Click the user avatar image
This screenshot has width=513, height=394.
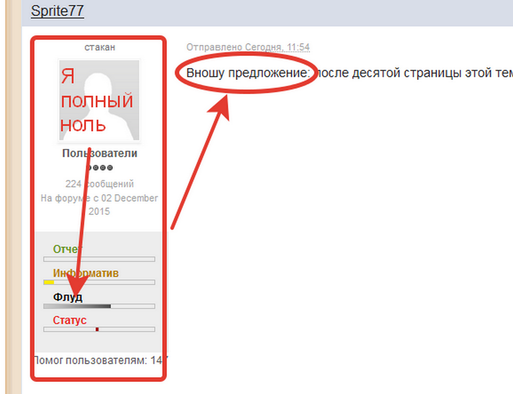[99, 100]
